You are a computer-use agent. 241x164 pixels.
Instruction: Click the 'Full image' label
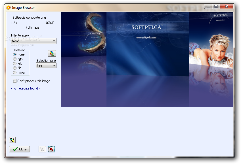pyautogui.click(x=33, y=27)
